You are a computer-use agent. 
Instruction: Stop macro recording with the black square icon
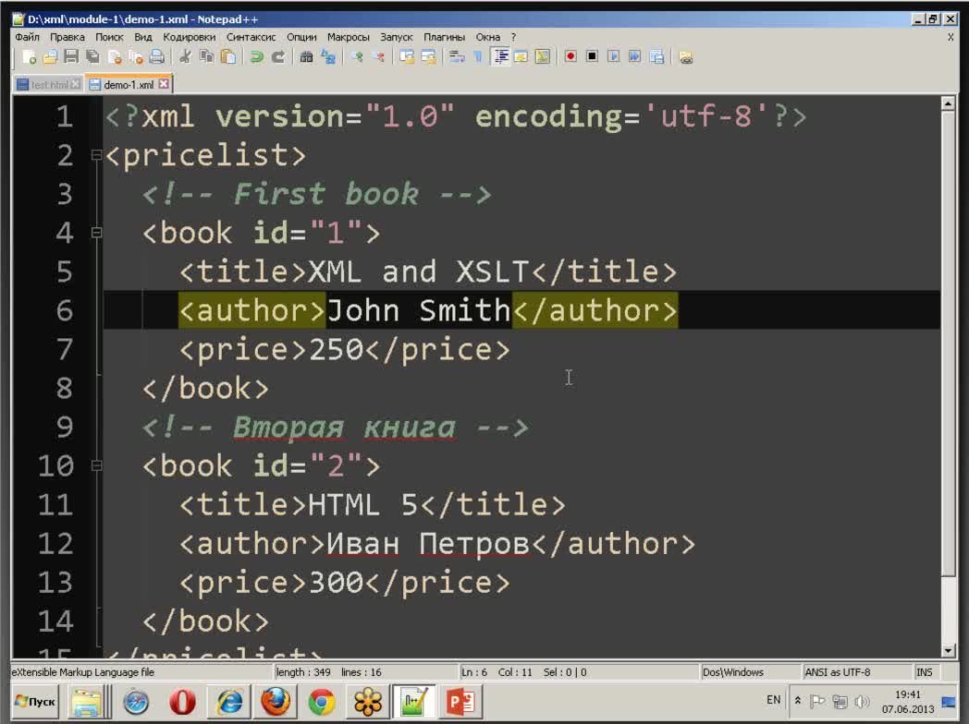pyautogui.click(x=592, y=56)
